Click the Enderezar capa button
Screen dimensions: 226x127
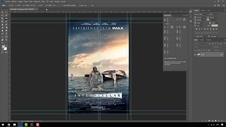(83, 5)
